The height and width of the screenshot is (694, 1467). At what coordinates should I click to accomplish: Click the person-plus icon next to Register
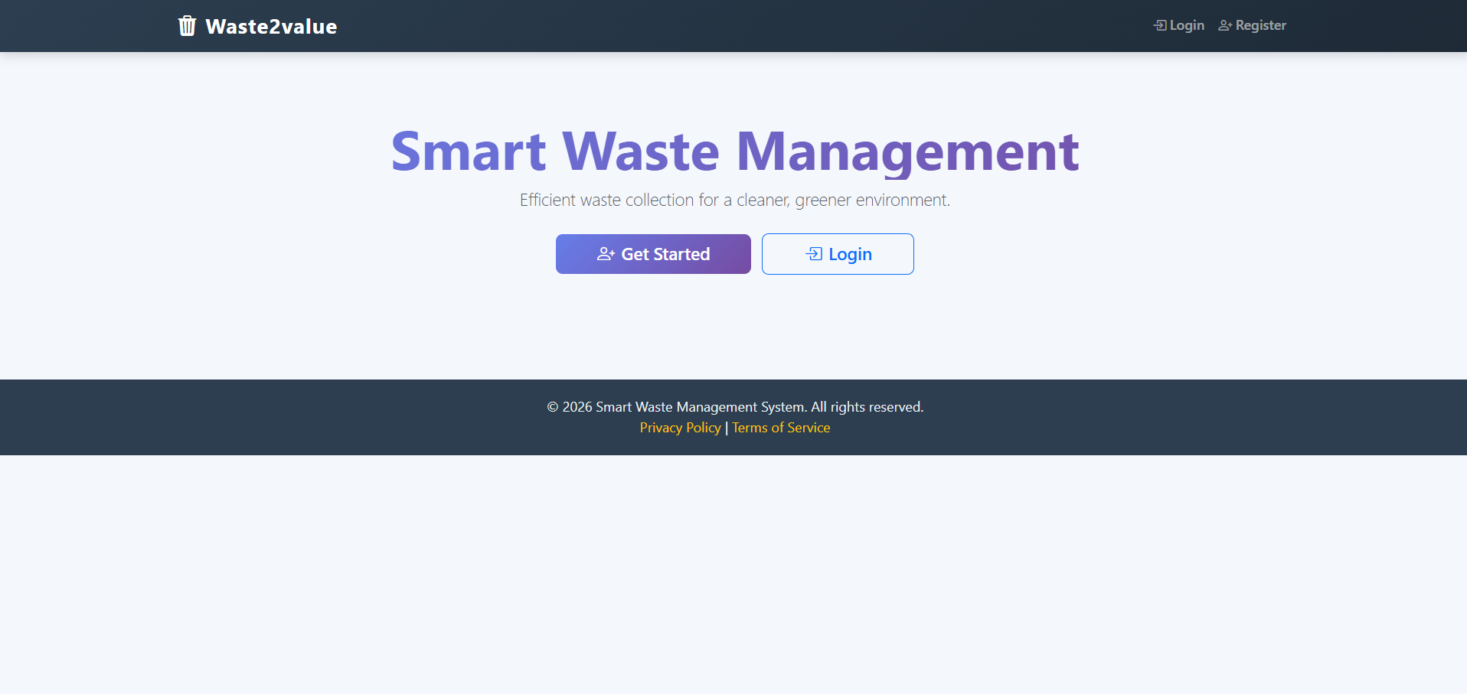click(x=1224, y=25)
